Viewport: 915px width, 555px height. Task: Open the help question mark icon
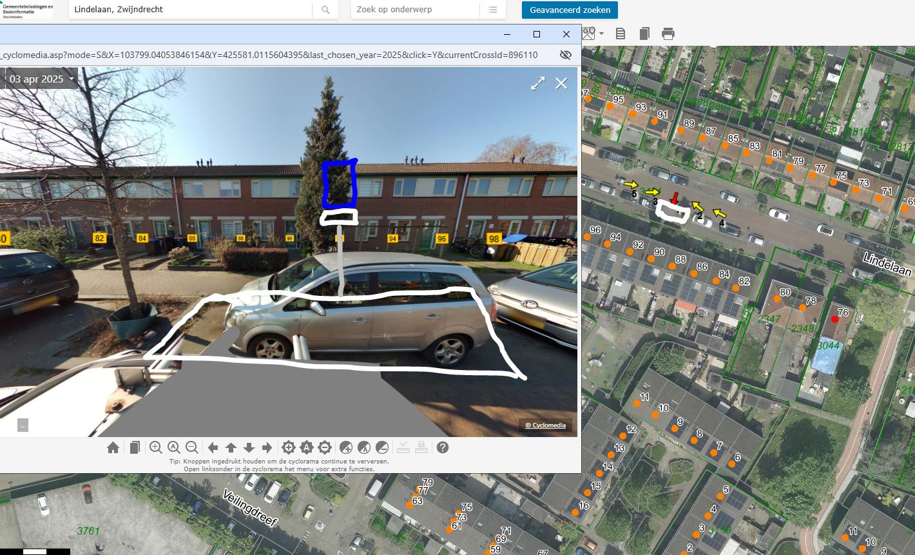point(443,447)
